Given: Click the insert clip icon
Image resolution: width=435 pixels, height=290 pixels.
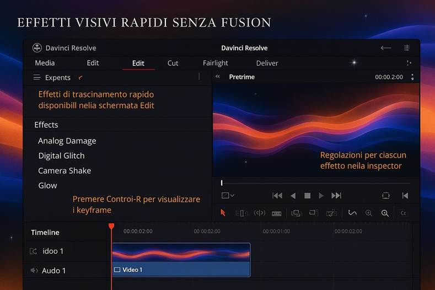Looking at the screenshot, I should click(296, 213).
